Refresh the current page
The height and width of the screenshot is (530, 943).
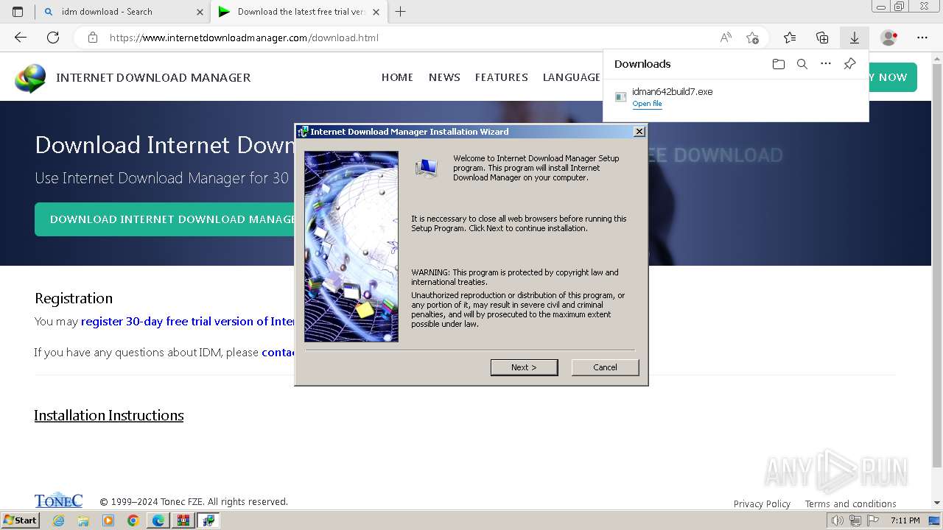[53, 38]
